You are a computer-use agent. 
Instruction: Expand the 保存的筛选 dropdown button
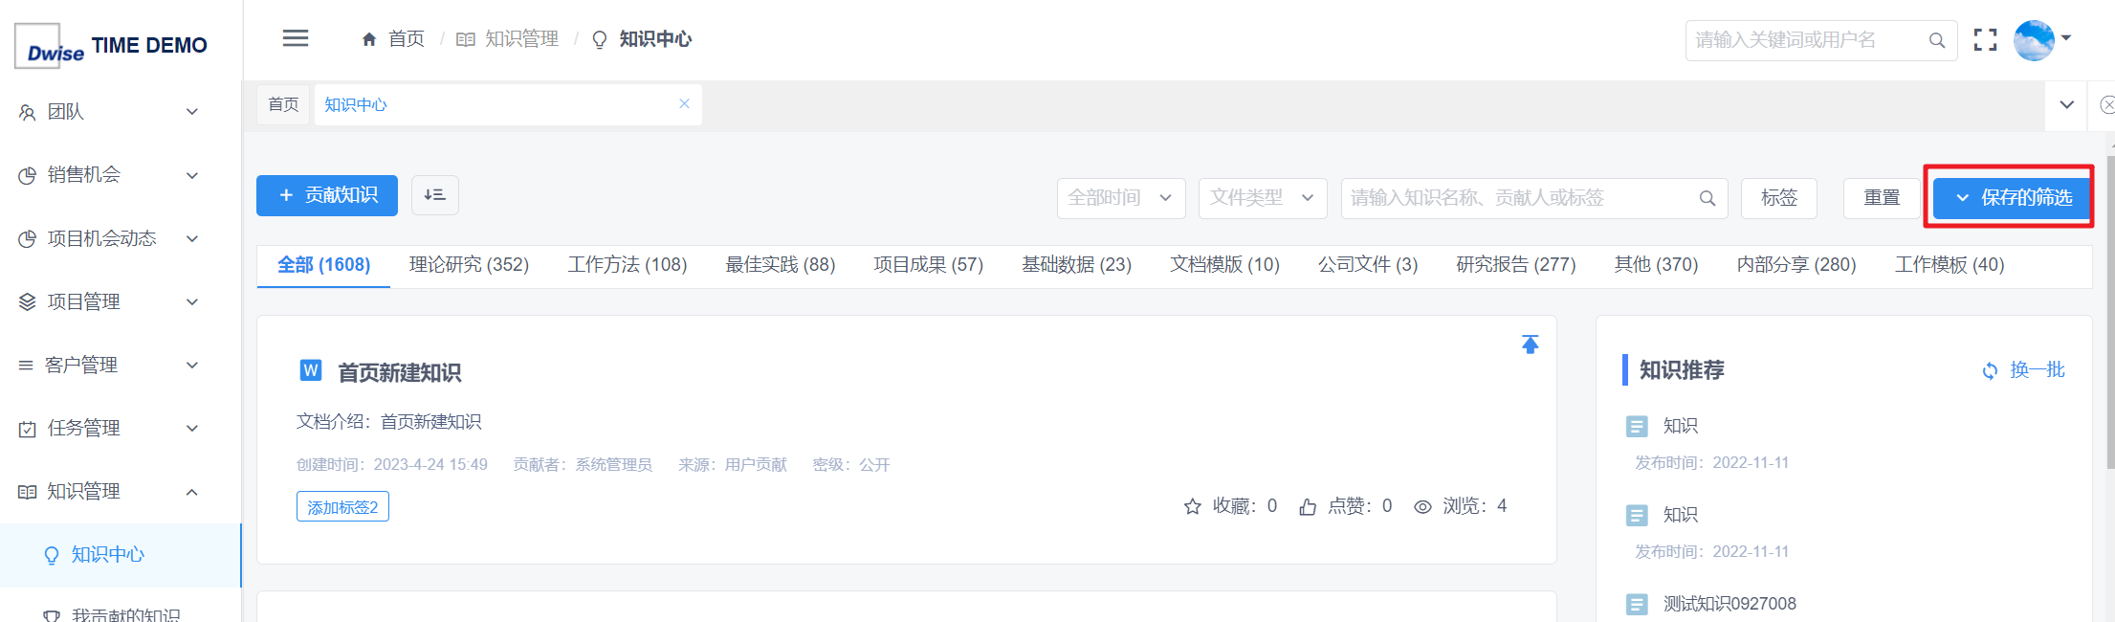point(2012,198)
